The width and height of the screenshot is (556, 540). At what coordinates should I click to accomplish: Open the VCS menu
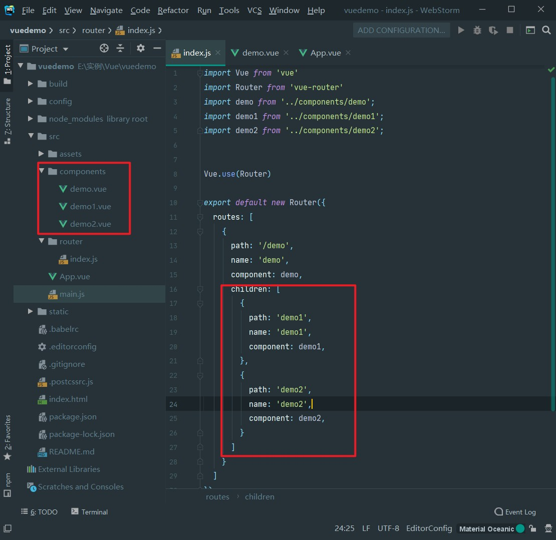point(254,11)
